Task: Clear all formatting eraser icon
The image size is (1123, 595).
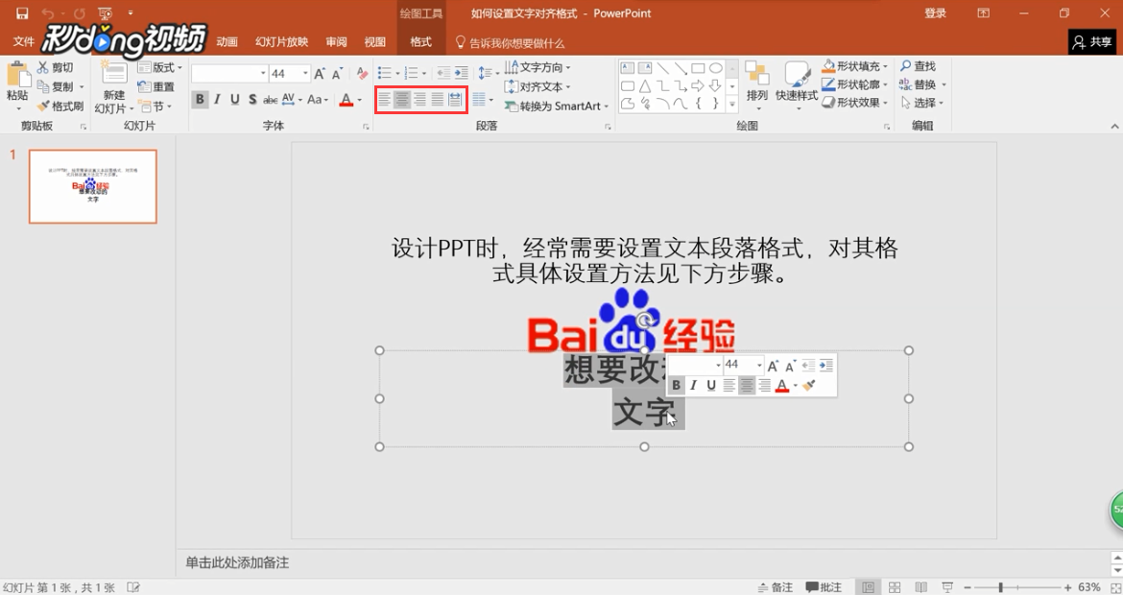Action: pyautogui.click(x=363, y=74)
